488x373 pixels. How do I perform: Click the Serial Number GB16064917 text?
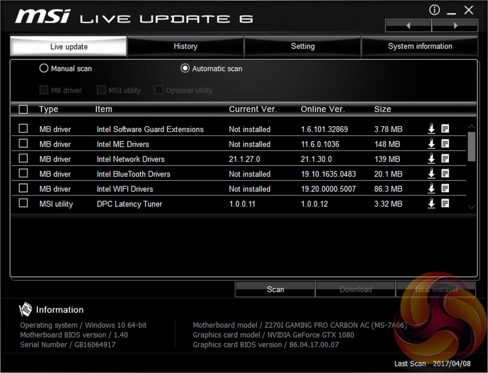pos(68,344)
